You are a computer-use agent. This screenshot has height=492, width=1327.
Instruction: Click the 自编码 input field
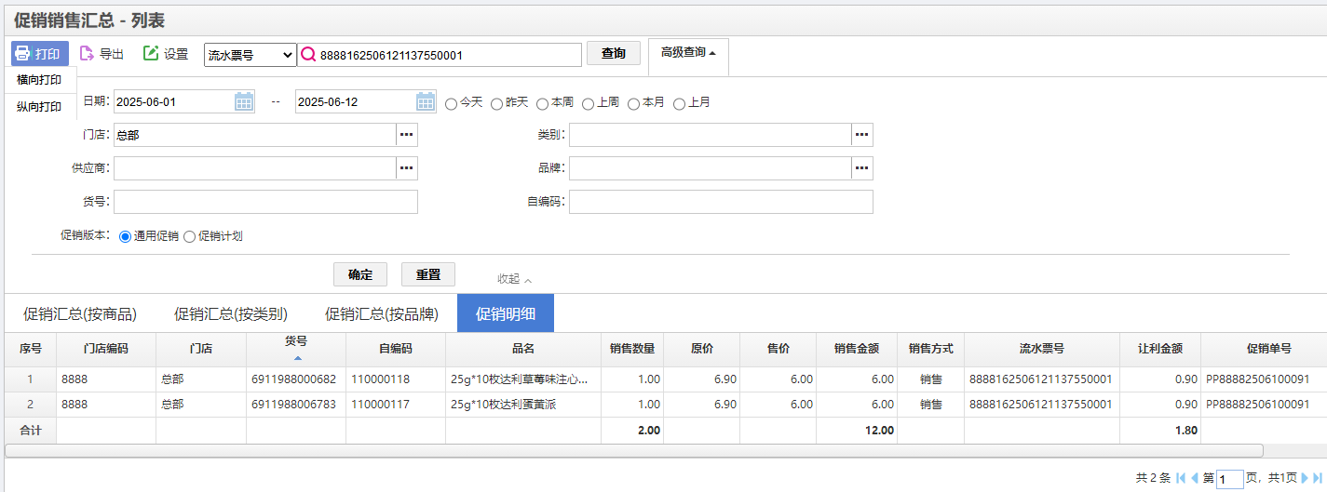pyautogui.click(x=721, y=202)
